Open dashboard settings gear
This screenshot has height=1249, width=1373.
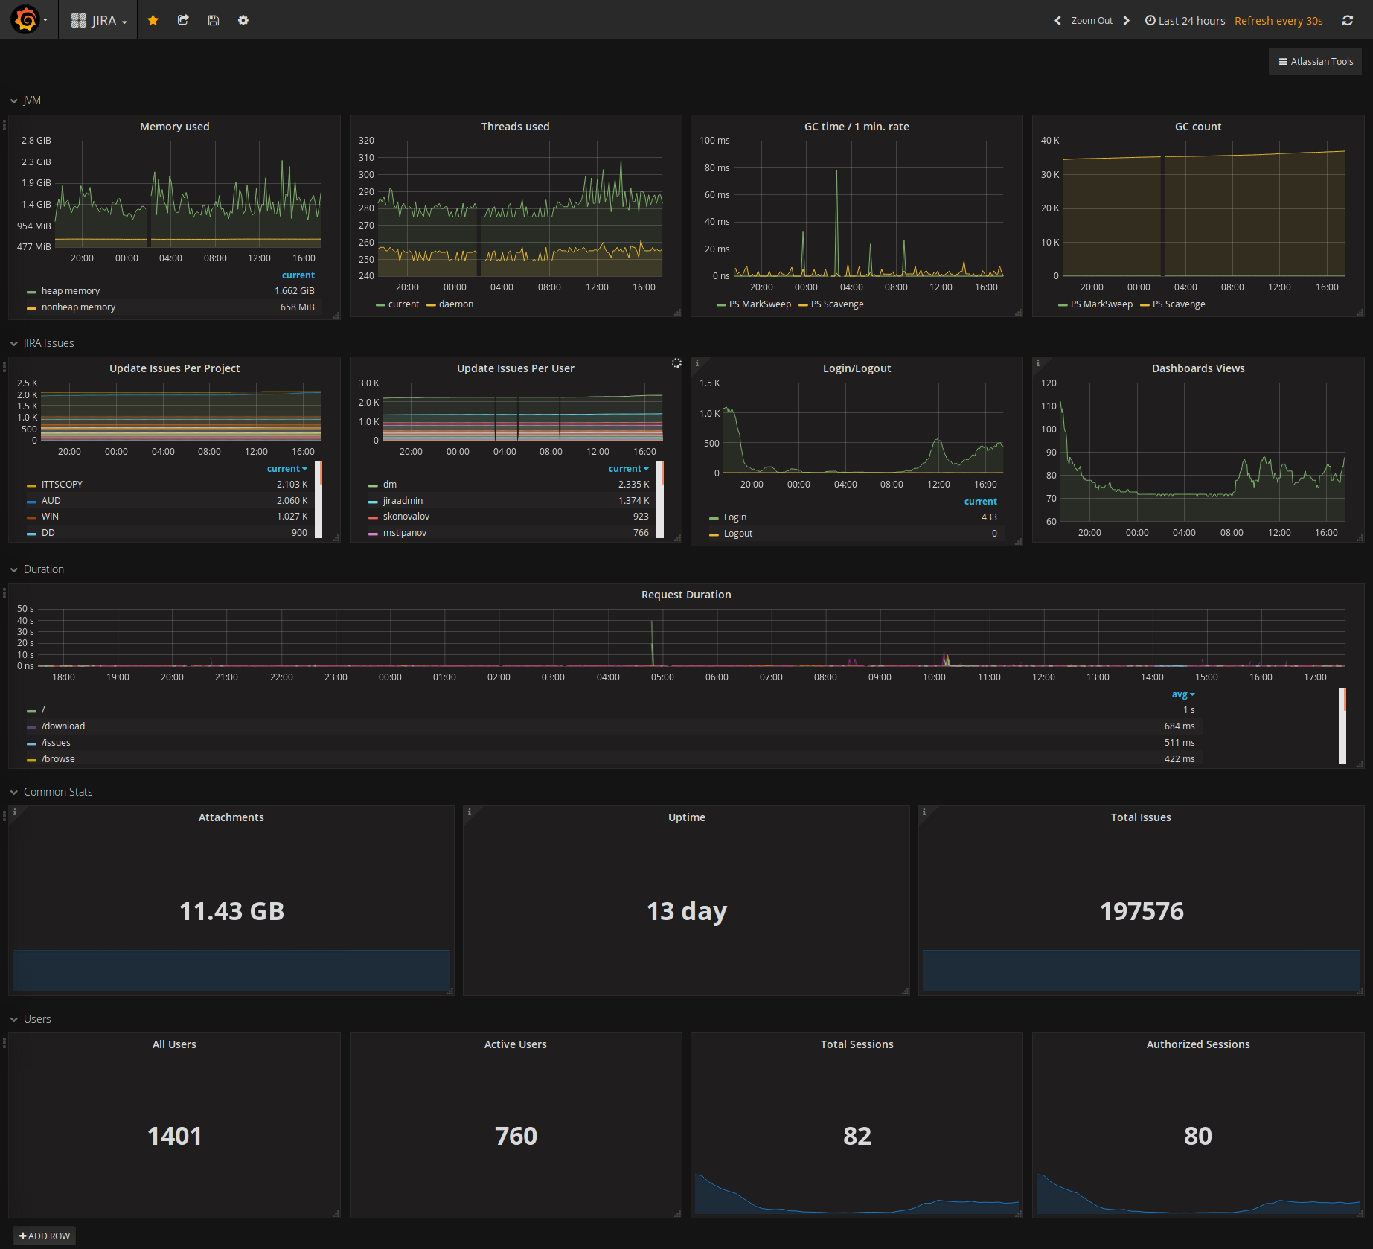243,20
